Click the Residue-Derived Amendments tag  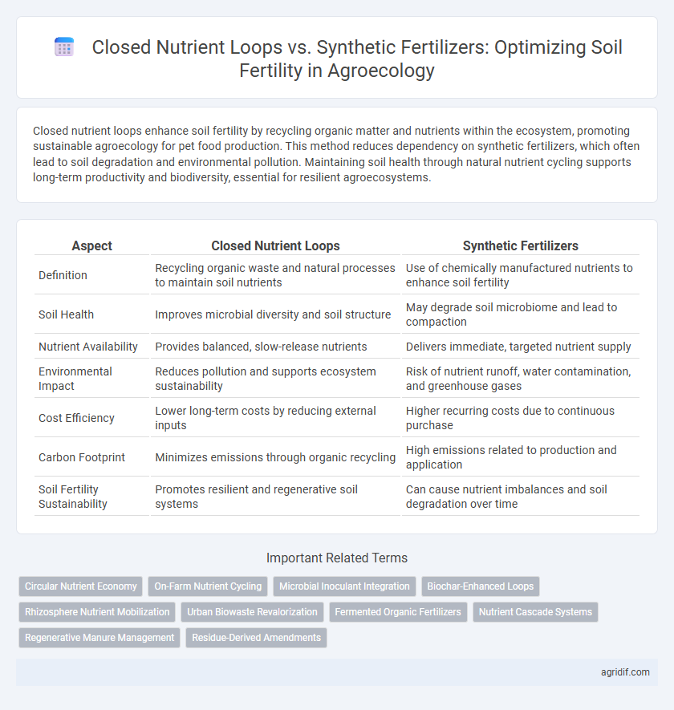pos(256,638)
